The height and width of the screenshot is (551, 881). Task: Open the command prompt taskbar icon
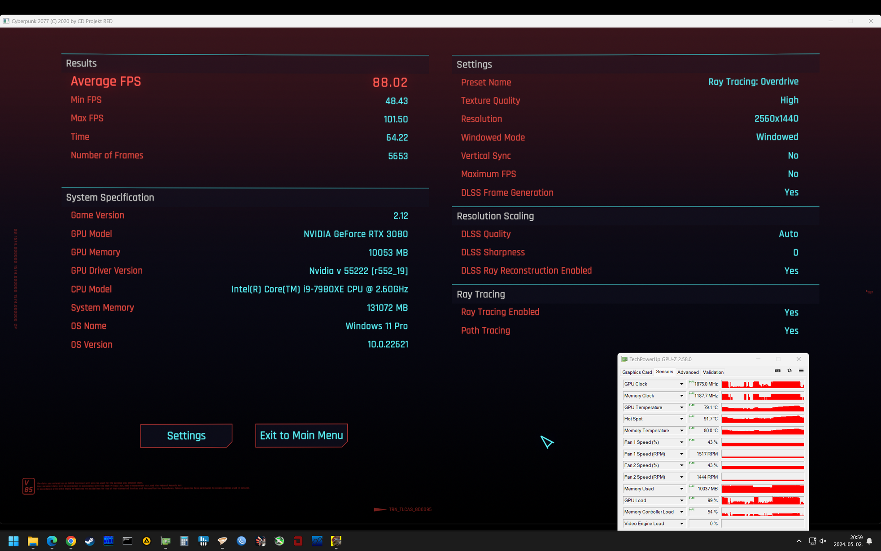(x=127, y=541)
